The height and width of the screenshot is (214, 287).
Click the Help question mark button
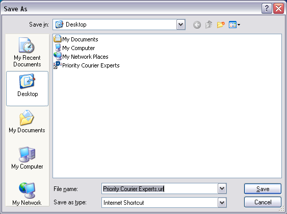click(267, 9)
